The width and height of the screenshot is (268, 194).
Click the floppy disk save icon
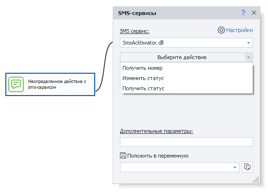(x=123, y=156)
